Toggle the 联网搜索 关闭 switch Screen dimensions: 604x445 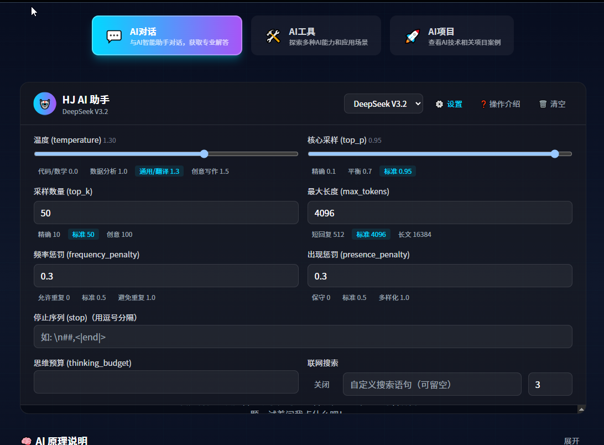(322, 384)
